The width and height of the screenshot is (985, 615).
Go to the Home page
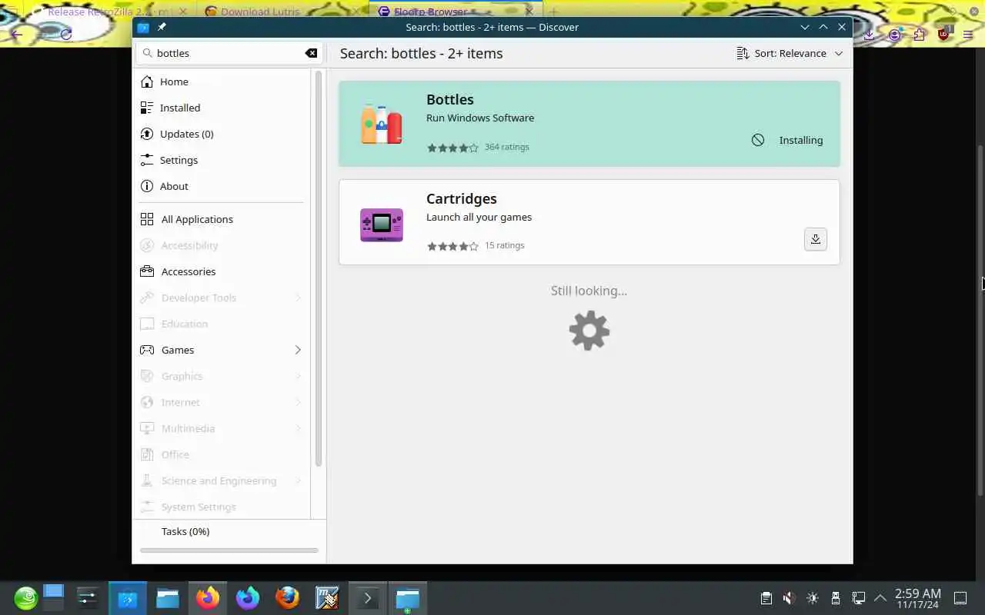point(222,81)
